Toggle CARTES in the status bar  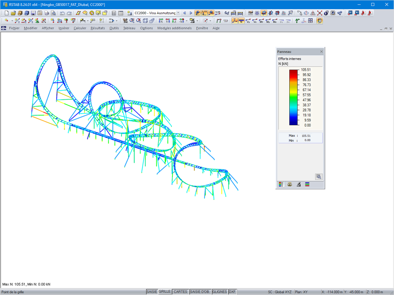pyautogui.click(x=180, y=292)
